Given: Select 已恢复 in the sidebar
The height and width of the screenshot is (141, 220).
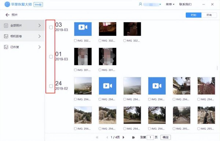Looking at the screenshot, I should 22,47.
